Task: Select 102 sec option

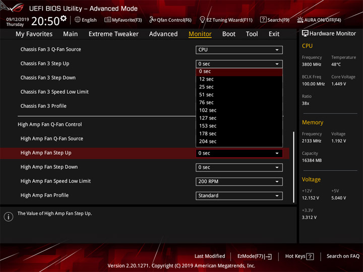Action: pos(239,110)
